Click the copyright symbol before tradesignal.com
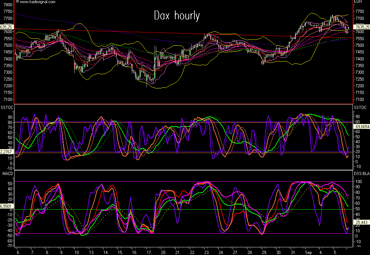 tap(18, 2)
